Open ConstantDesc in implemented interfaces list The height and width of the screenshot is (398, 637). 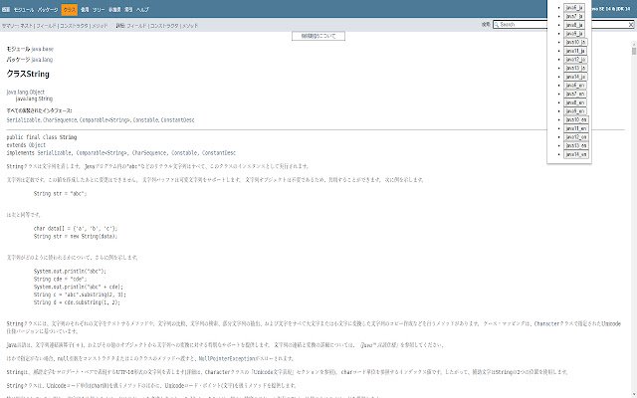[177, 120]
